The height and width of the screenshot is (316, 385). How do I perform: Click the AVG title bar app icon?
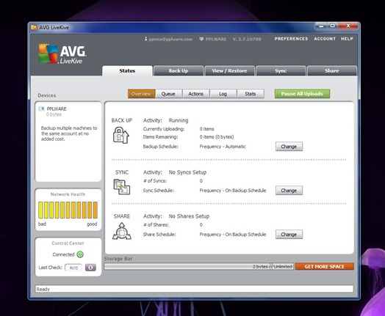click(x=34, y=27)
